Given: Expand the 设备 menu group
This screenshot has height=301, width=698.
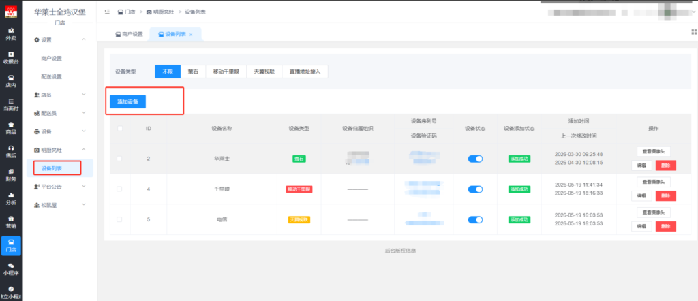Looking at the screenshot, I should pos(60,131).
